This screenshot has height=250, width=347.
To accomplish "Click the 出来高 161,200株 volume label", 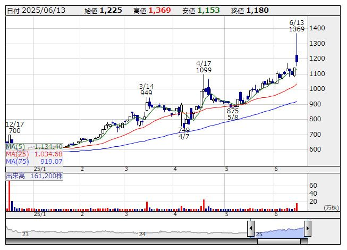I will coord(35,176).
